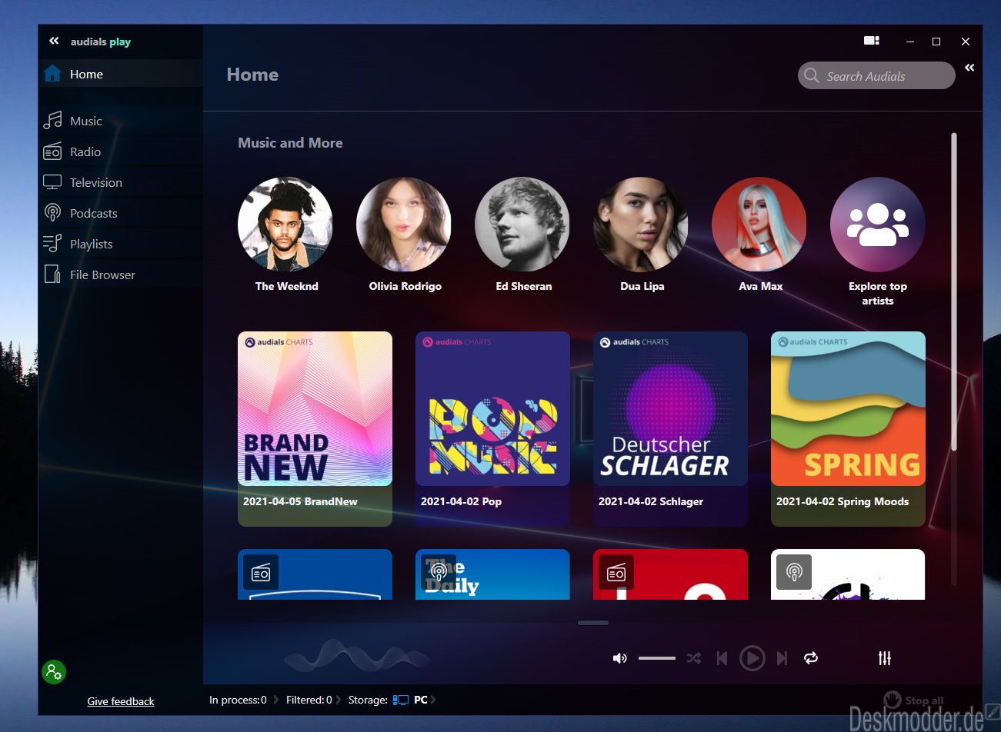This screenshot has width=1001, height=732.
Task: Switch the window view layout icon
Action: (x=871, y=41)
